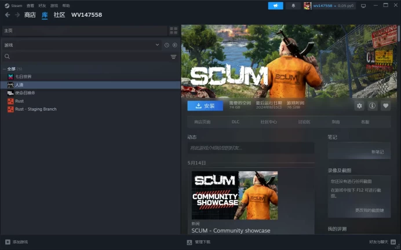Go back with the left arrow
This screenshot has height=250, width=401.
pos(8,15)
